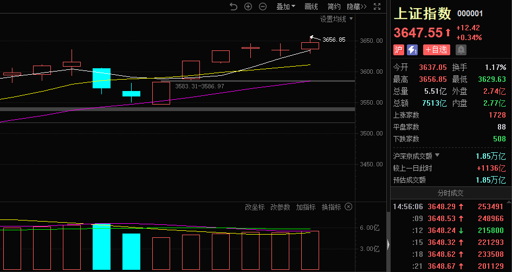Zoom in the K-line chart with plus icon

click(248, 7)
